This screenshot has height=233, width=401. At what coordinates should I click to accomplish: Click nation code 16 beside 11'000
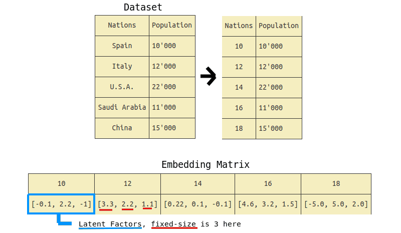239,108
